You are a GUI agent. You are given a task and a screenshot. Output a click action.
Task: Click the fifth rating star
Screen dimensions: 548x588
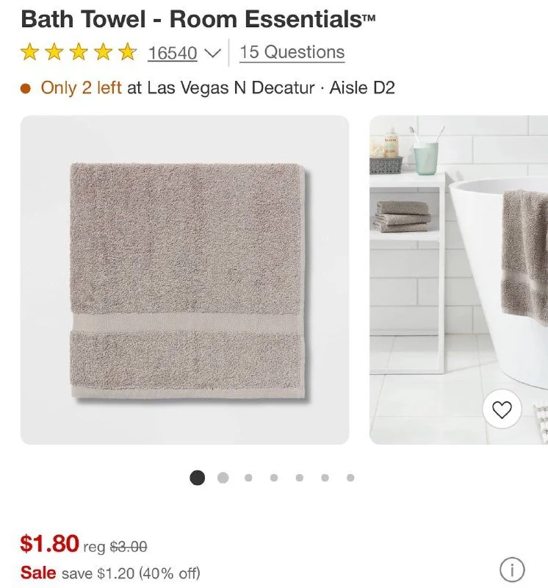[127, 51]
